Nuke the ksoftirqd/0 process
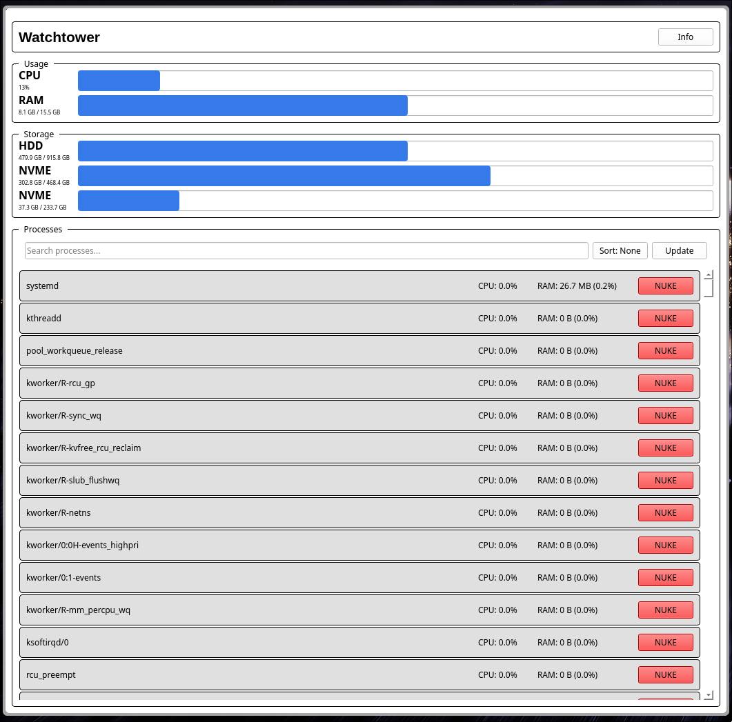This screenshot has height=722, width=732. tap(665, 642)
